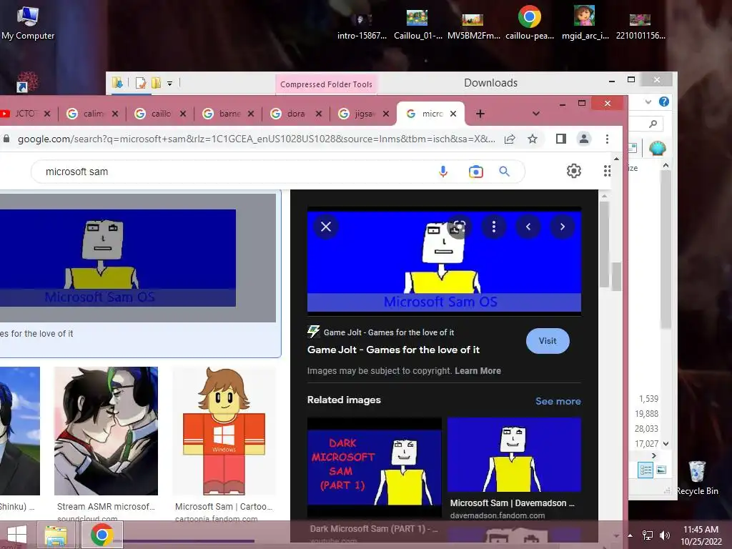
Task: Click the Learn More copyright link
Action: [478, 371]
